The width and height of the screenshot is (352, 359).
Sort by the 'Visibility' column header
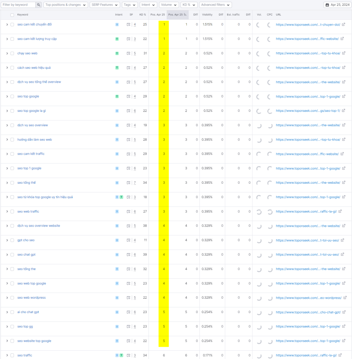207,15
